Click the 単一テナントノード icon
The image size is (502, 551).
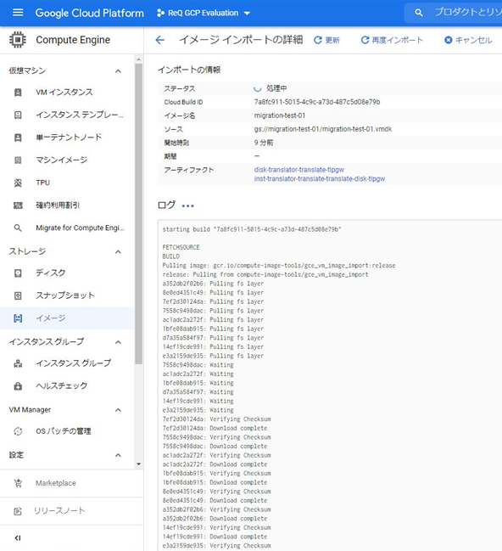click(18, 138)
